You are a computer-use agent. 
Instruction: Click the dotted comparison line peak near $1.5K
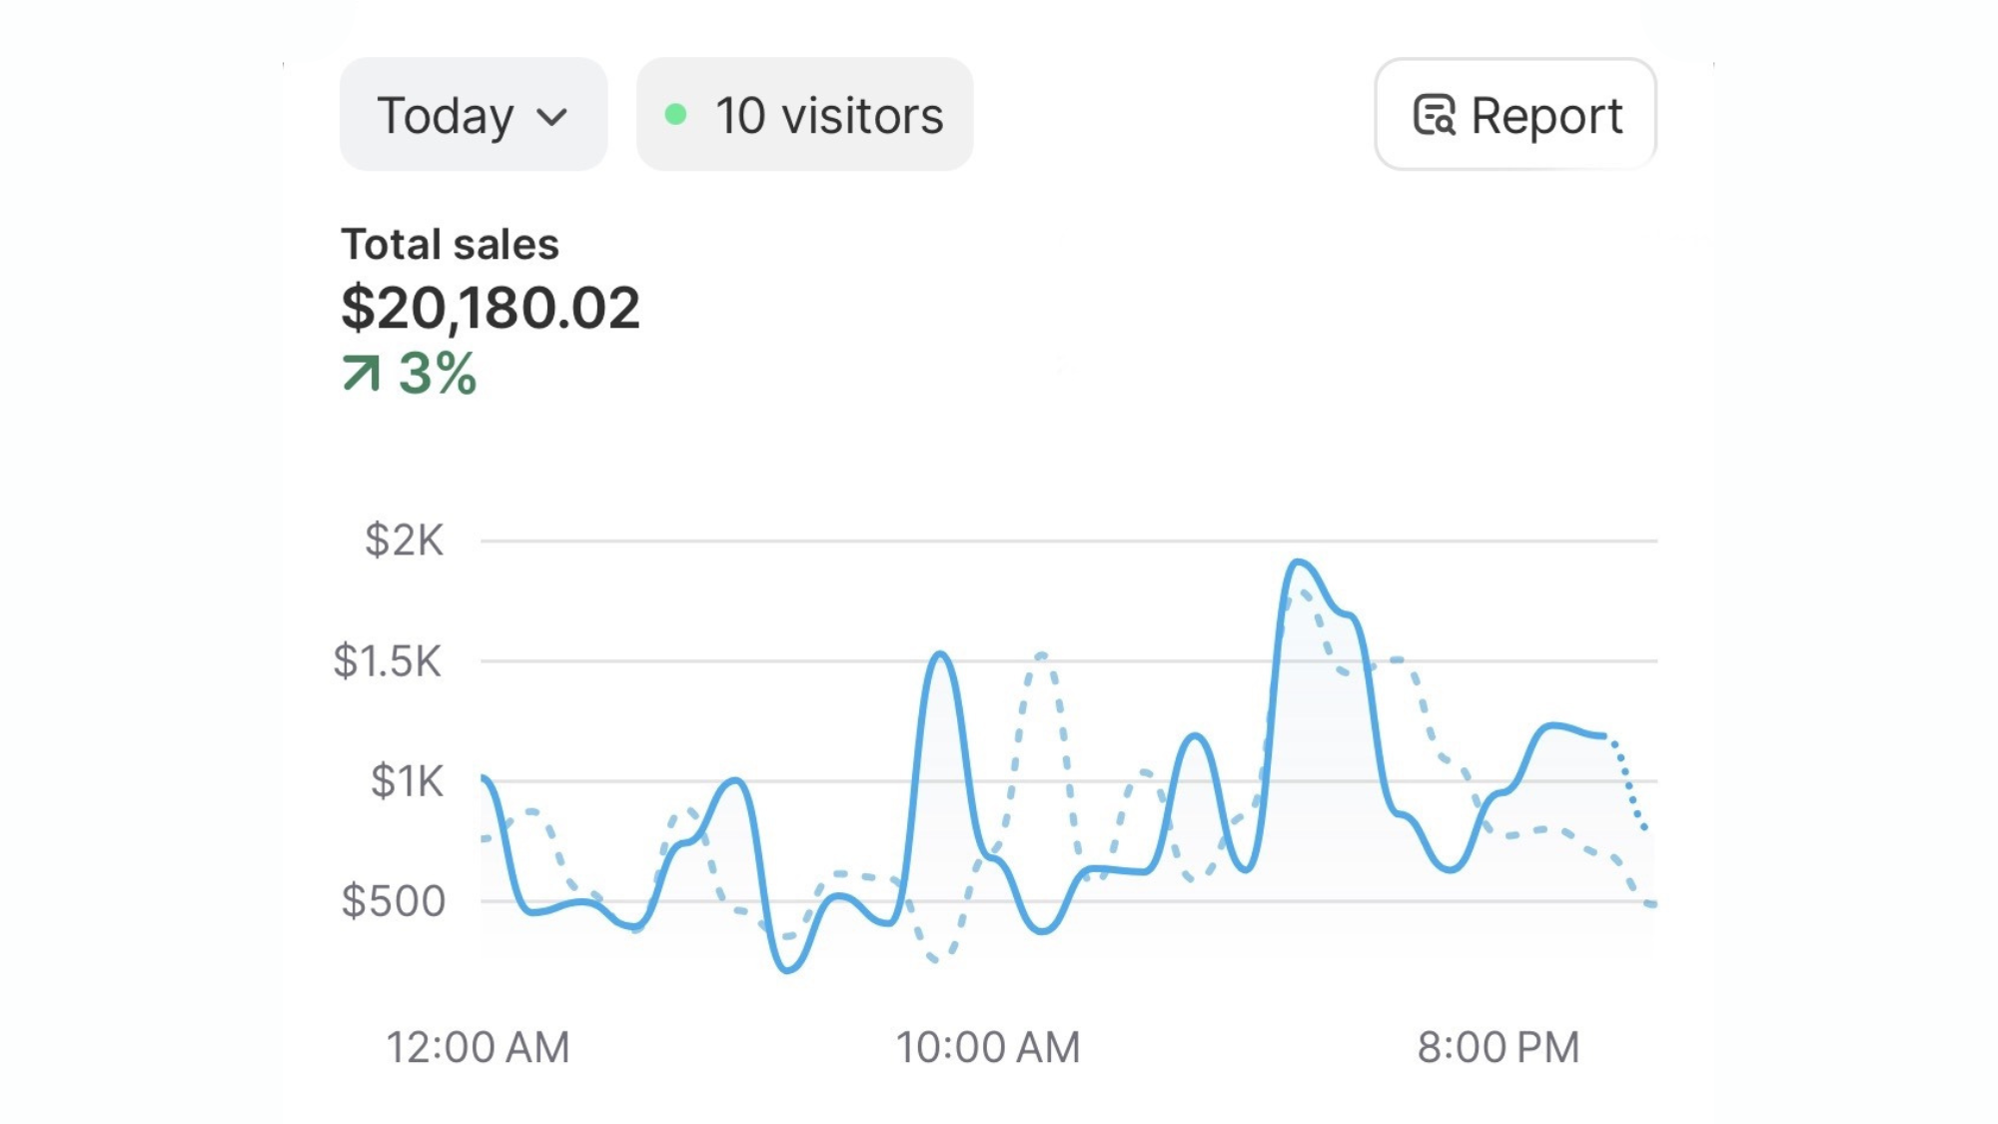(x=1041, y=655)
